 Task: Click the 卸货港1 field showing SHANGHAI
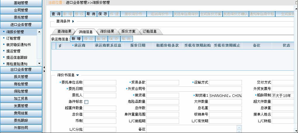pyautogui.click(x=226, y=95)
